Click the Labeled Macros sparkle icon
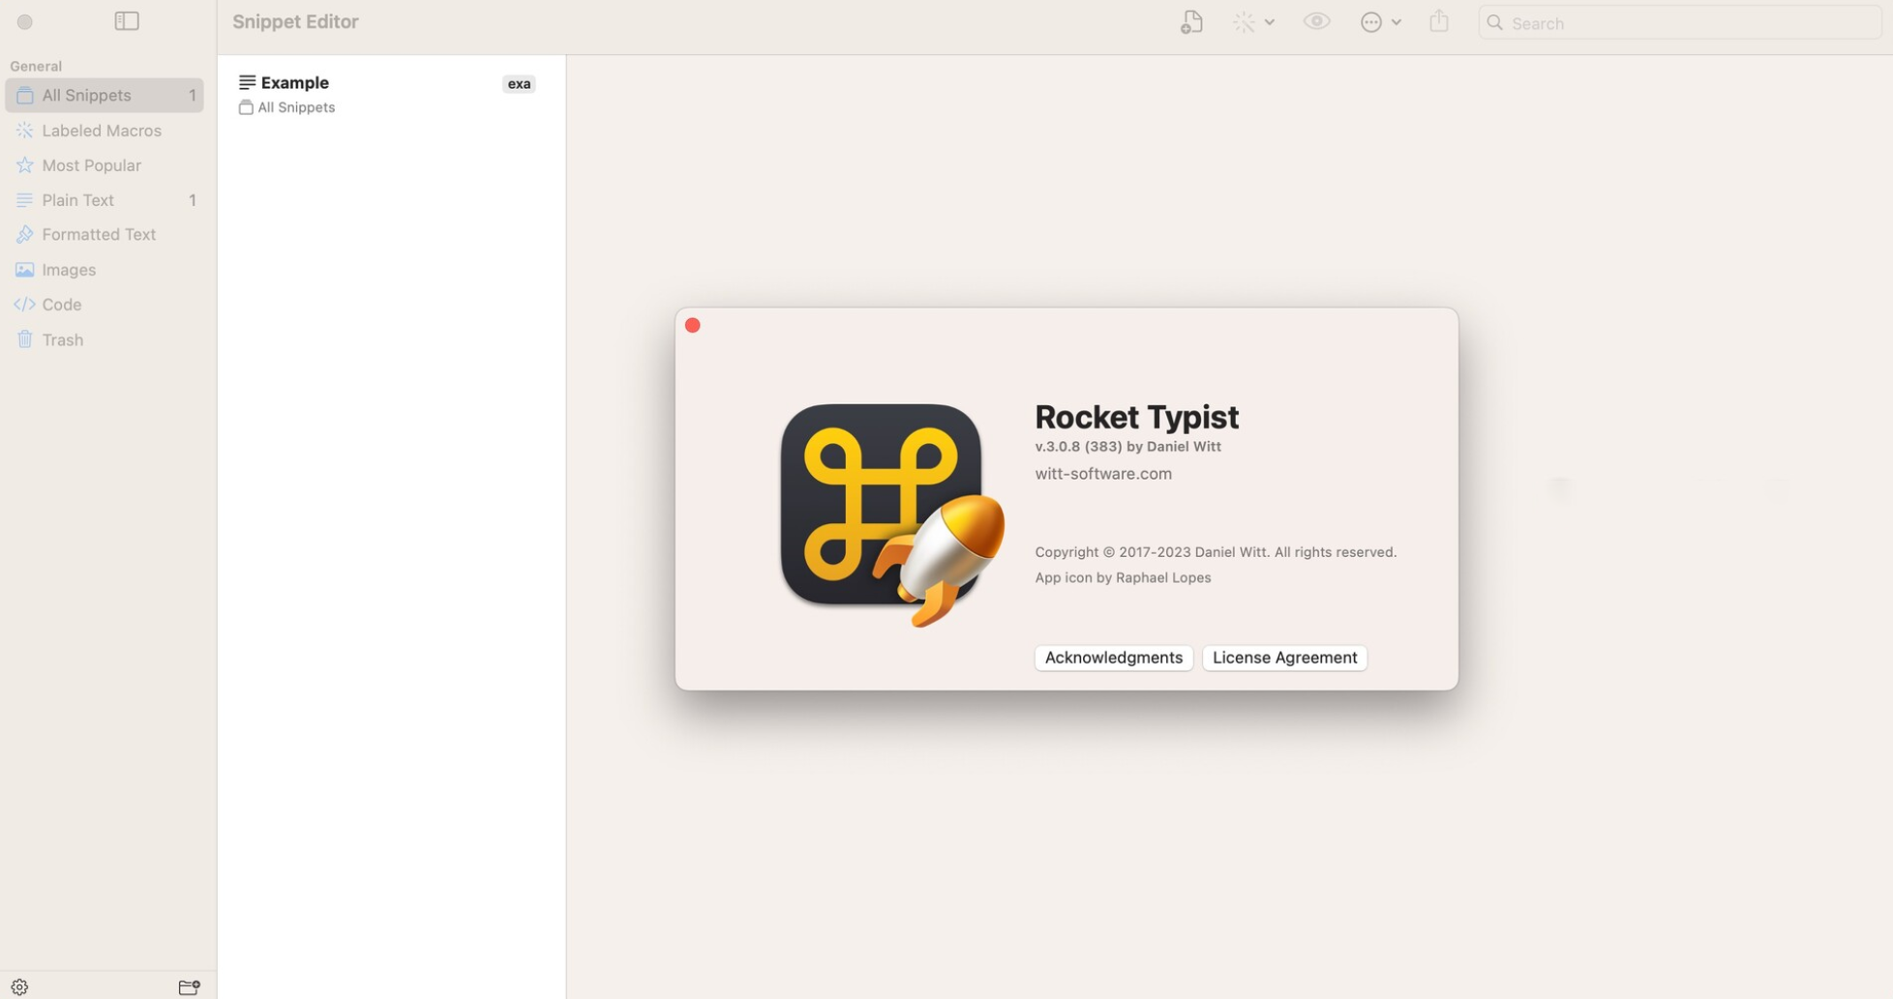1893x999 pixels. click(x=25, y=131)
